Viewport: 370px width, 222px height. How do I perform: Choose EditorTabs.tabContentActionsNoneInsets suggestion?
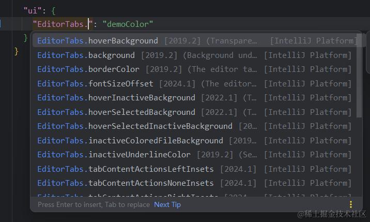tap(195, 183)
